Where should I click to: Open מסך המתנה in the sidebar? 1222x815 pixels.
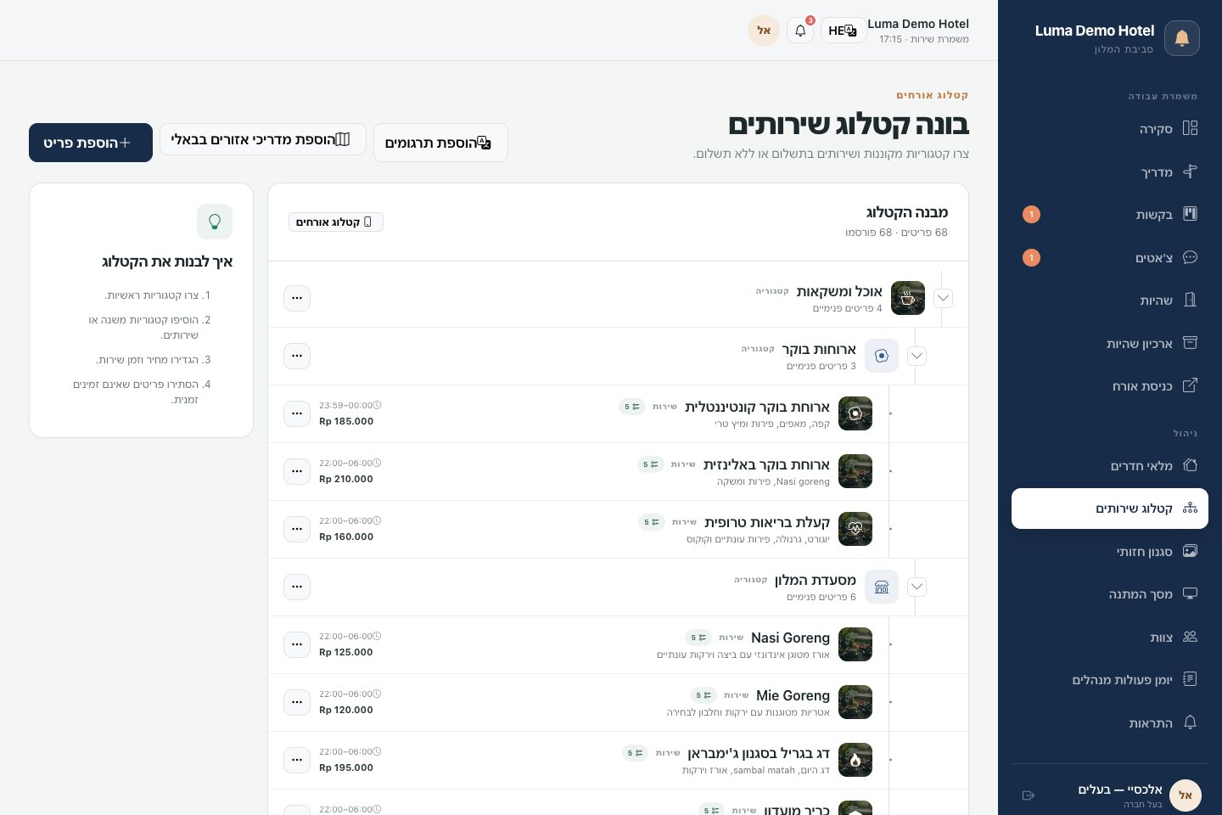(1110, 593)
